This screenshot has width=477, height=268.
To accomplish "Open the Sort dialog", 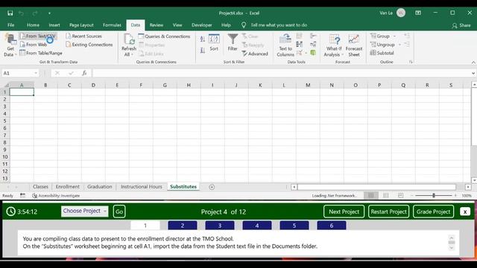I will click(214, 42).
